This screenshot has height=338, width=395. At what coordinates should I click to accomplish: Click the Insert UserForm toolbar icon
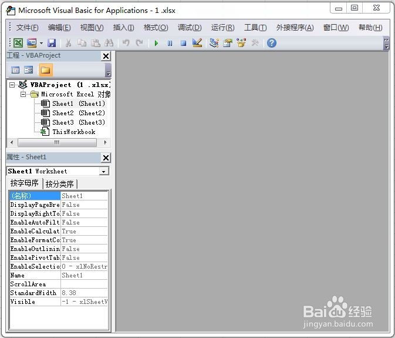tap(32, 43)
